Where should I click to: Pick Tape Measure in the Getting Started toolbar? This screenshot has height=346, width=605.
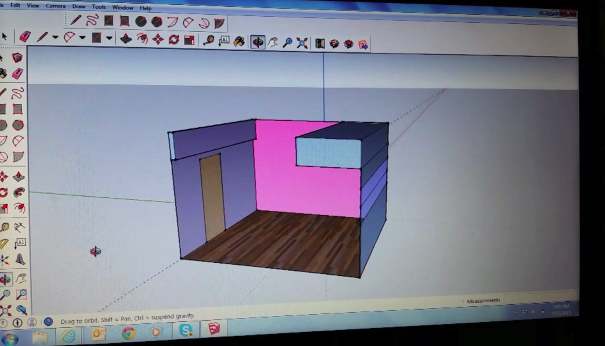[209, 41]
